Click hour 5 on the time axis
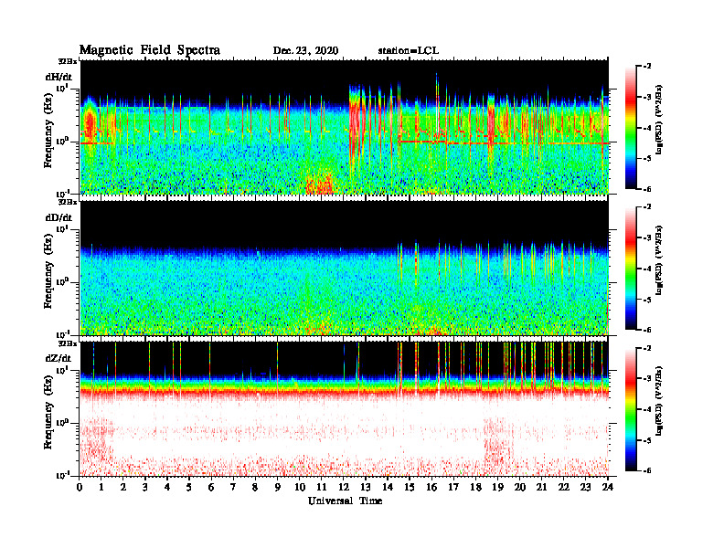 [189, 488]
